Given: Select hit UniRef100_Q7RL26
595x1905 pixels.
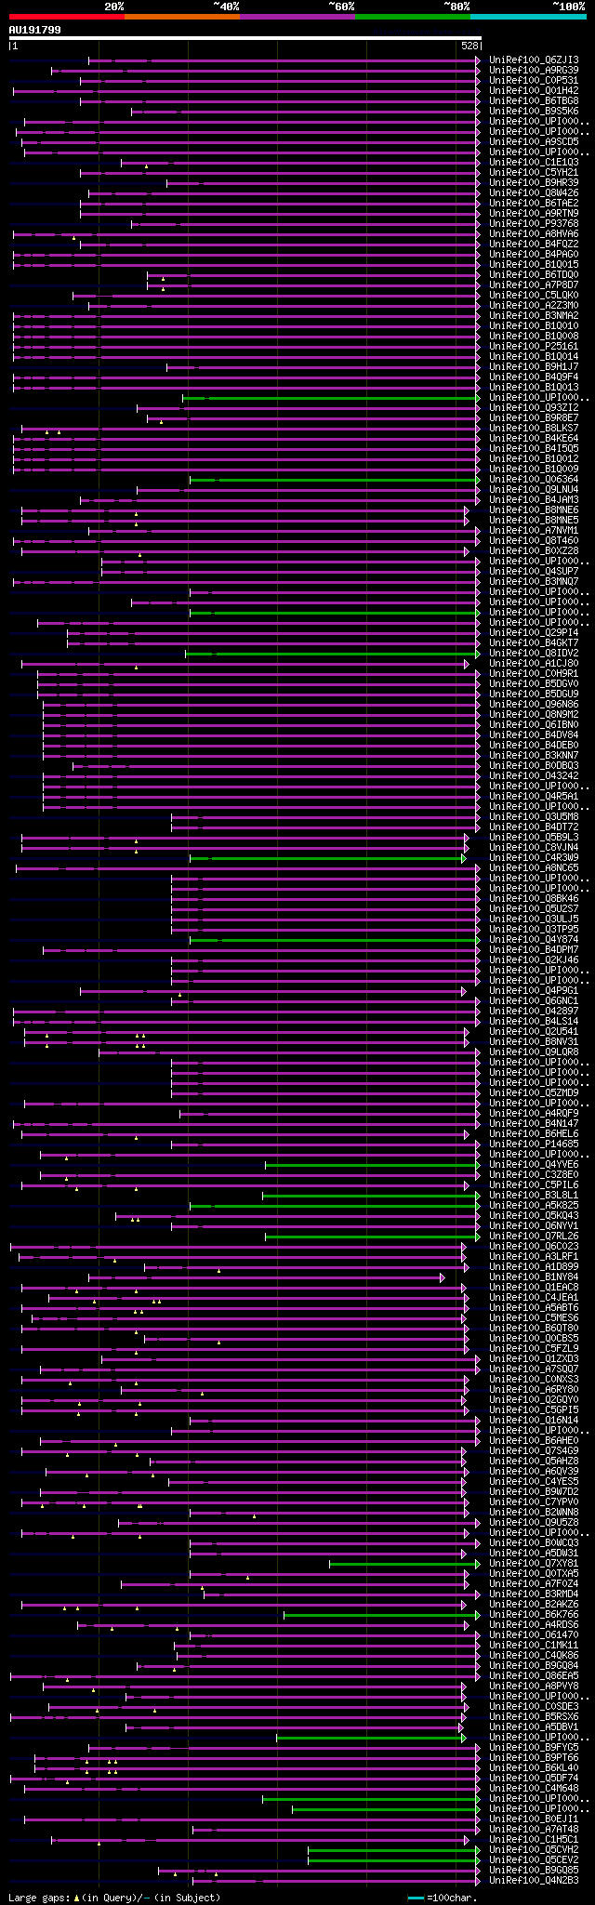Looking at the screenshot, I should [x=534, y=1236].
